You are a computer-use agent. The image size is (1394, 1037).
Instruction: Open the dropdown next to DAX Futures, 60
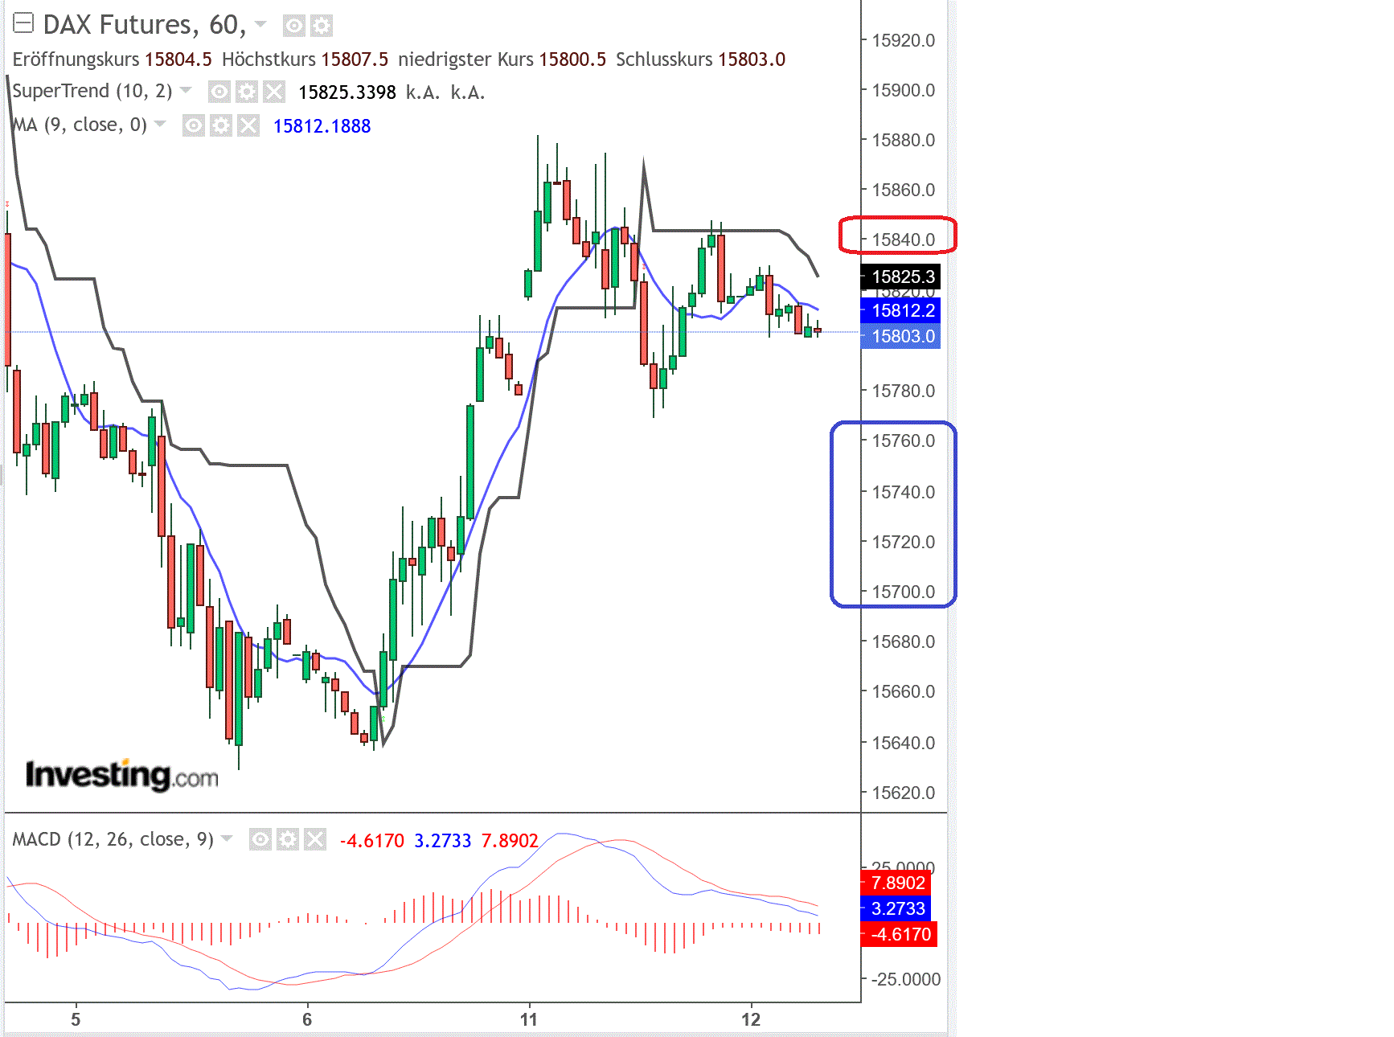point(260,25)
